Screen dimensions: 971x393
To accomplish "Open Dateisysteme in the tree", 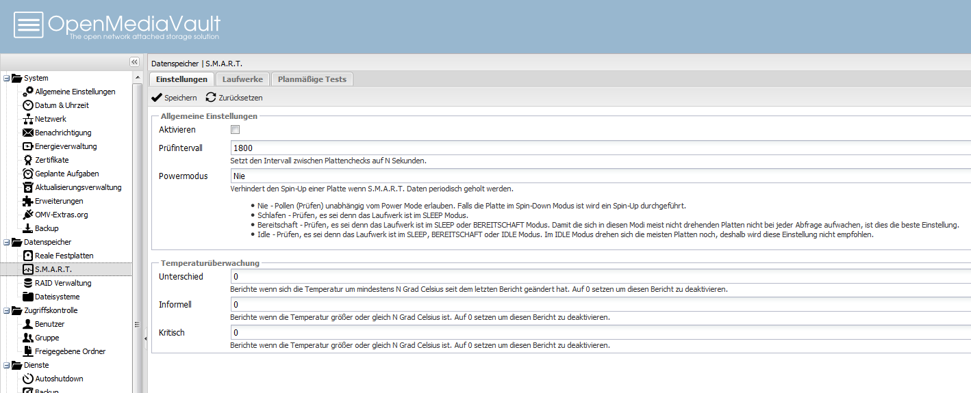I will pos(58,297).
